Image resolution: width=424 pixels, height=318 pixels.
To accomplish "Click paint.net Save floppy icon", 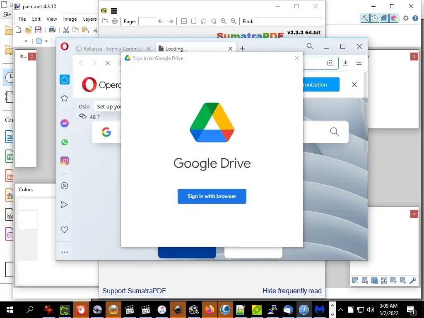I will [x=38, y=30].
